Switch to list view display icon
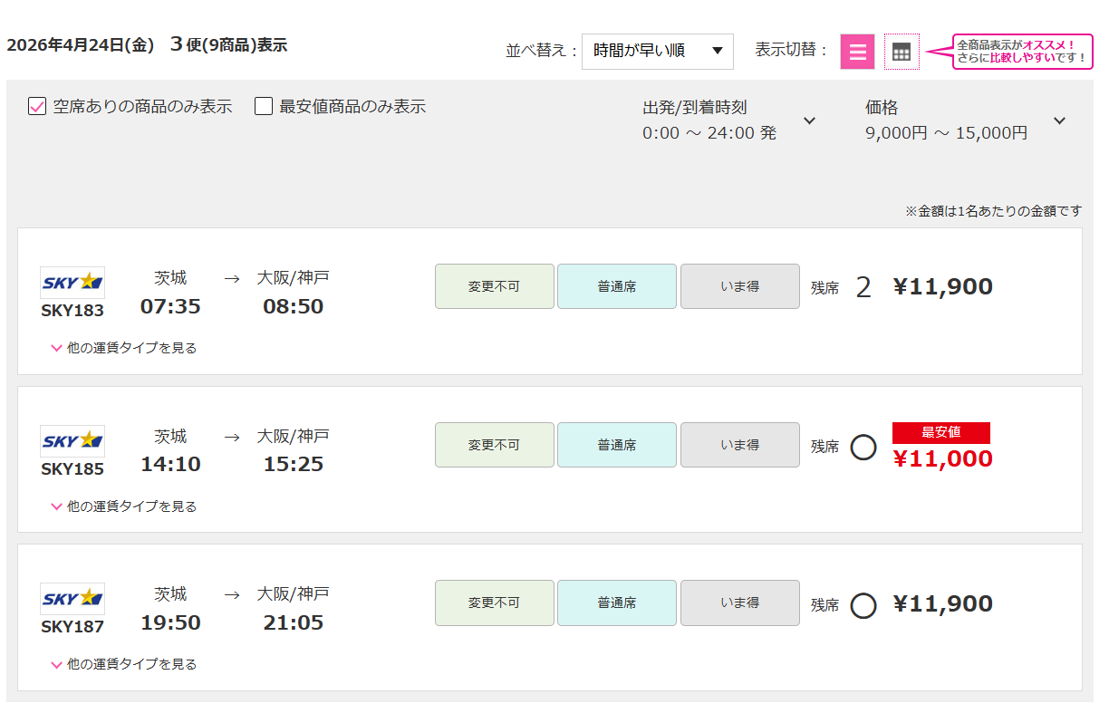Image resolution: width=1109 pixels, height=723 pixels. coord(857,52)
